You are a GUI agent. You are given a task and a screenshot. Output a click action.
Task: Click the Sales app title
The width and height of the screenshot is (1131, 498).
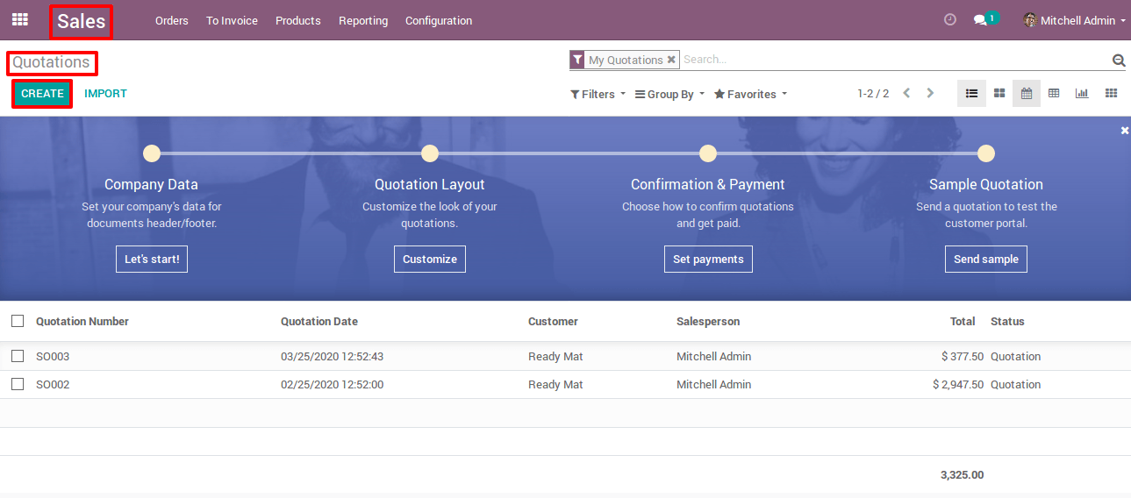(82, 21)
